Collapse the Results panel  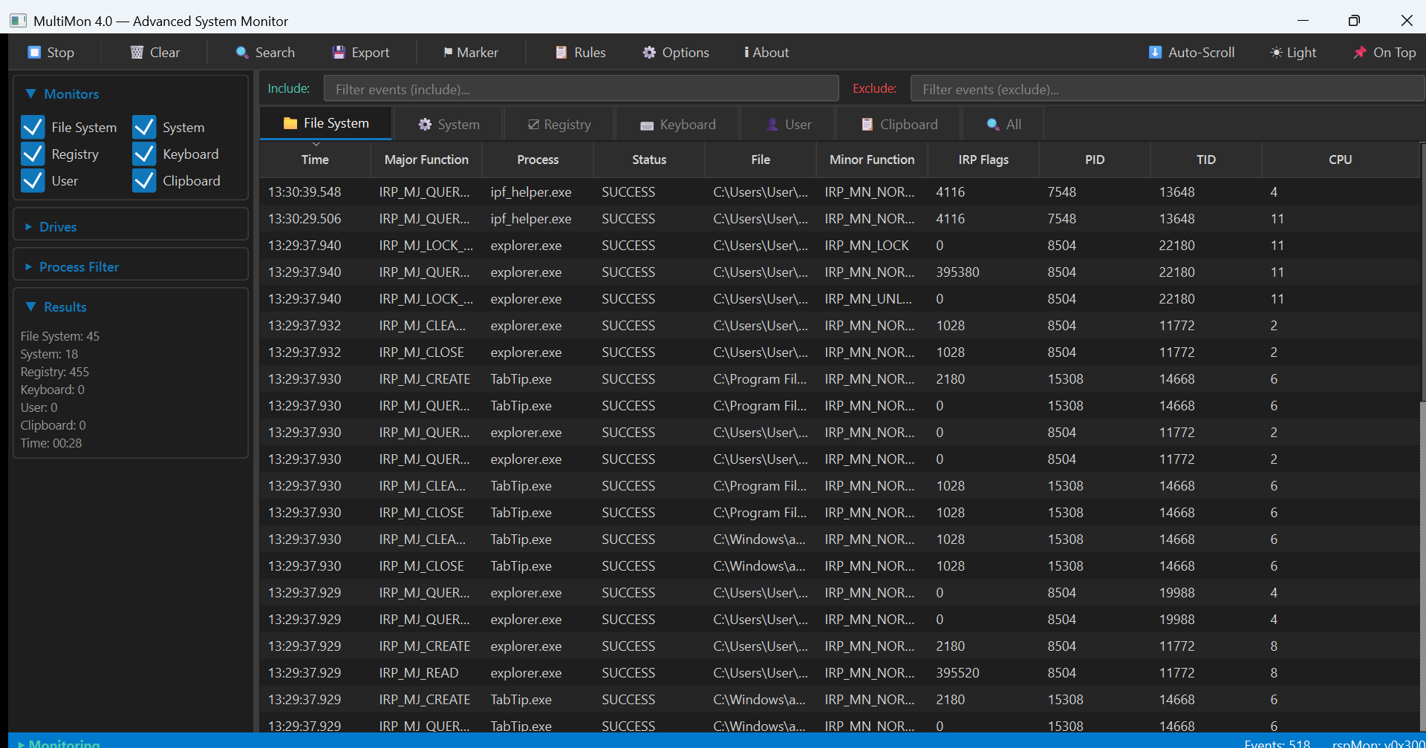pos(30,307)
